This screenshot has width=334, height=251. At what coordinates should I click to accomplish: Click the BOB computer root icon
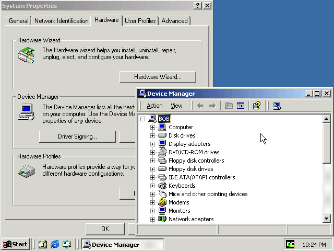pyautogui.click(x=152, y=119)
